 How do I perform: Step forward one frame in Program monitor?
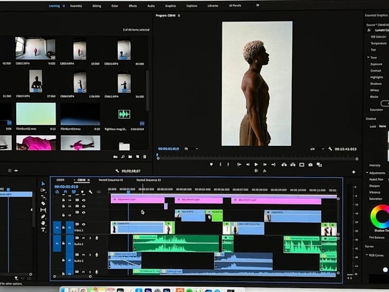pos(265,164)
